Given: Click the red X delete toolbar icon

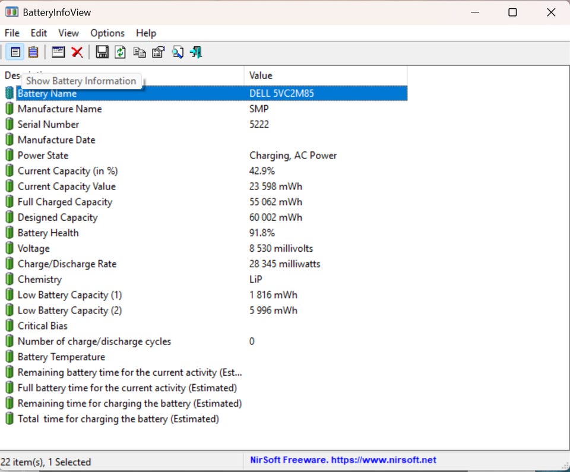Looking at the screenshot, I should [x=77, y=52].
